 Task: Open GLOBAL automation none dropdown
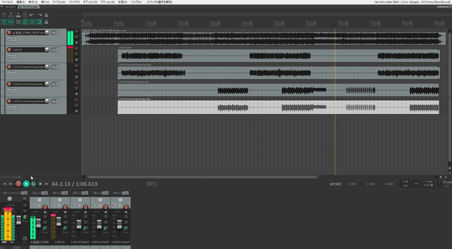(x=429, y=185)
